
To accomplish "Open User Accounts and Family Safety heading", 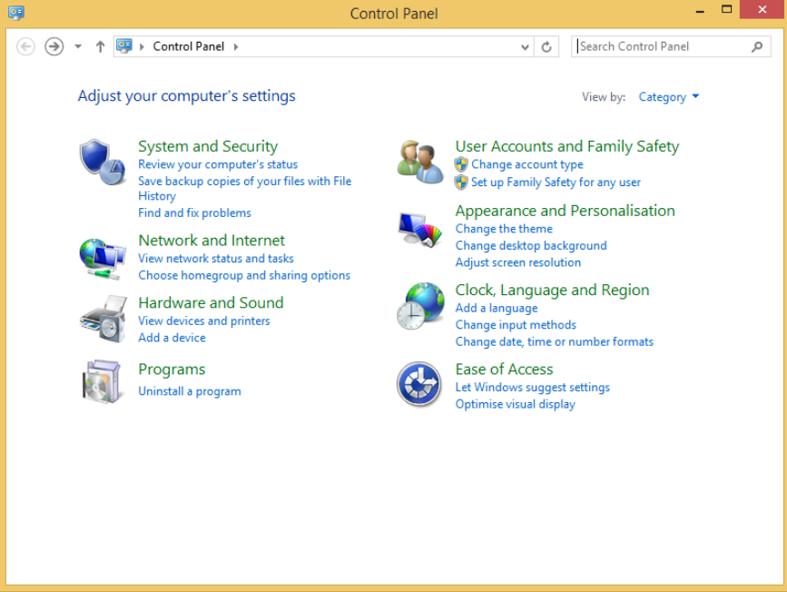I will (x=567, y=146).
